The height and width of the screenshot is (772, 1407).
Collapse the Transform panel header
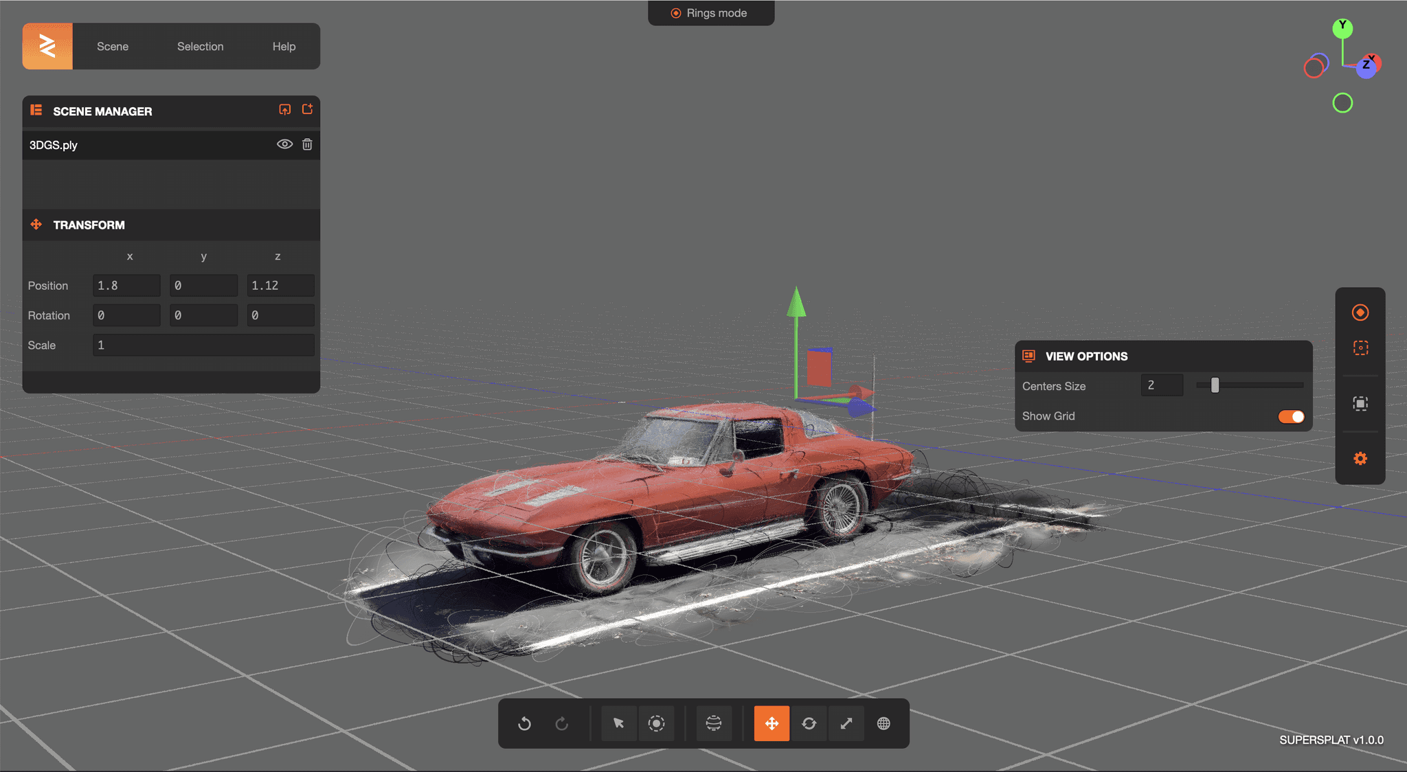click(x=89, y=225)
